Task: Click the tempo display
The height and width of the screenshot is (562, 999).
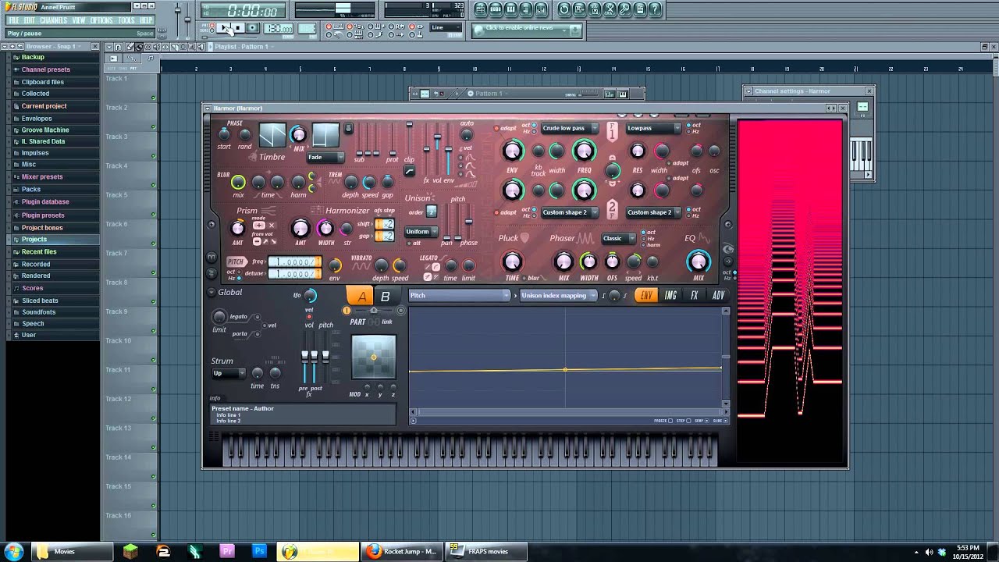Action: [x=277, y=29]
